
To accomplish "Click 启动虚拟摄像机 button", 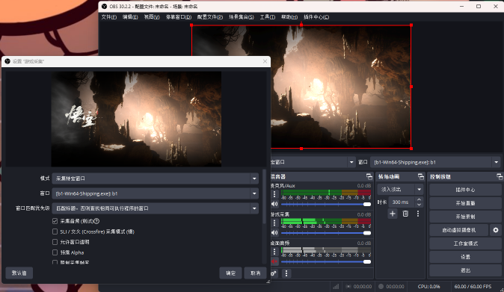I will (x=458, y=230).
